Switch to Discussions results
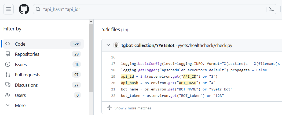This screenshot has height=115, width=282. point(26,85)
